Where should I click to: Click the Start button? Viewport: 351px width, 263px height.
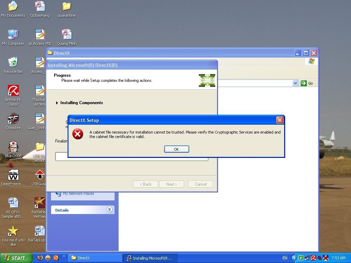16,258
